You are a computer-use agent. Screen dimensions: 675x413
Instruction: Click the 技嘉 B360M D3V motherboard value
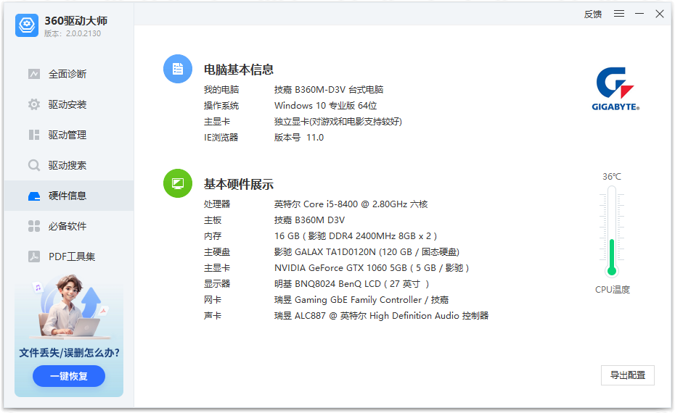pyautogui.click(x=309, y=220)
